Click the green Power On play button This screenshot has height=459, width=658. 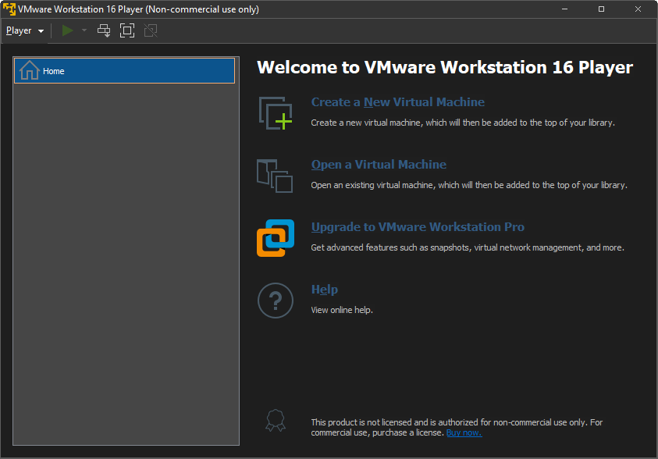(68, 30)
